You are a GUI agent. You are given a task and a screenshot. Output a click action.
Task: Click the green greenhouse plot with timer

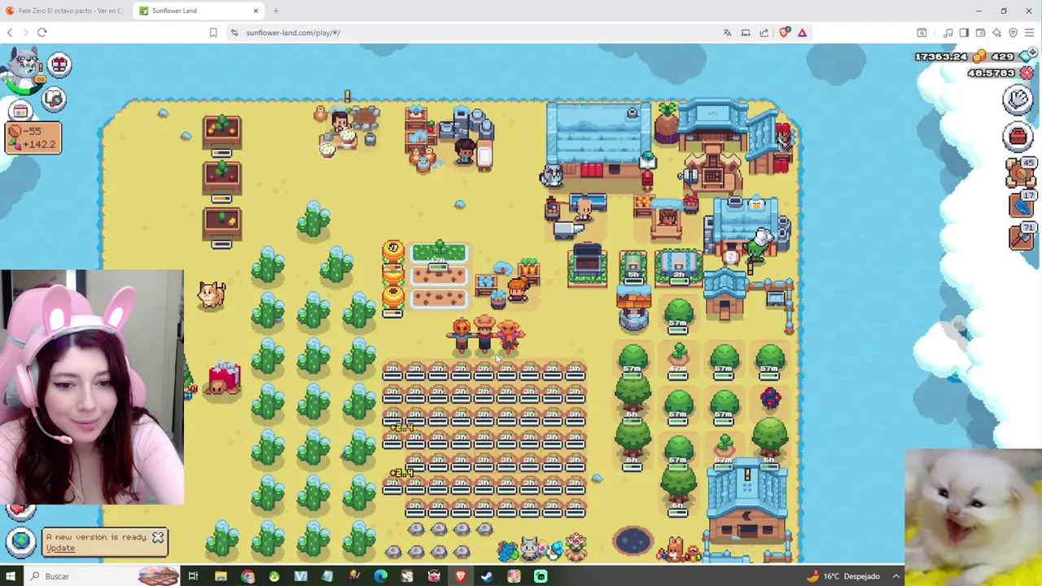click(439, 256)
